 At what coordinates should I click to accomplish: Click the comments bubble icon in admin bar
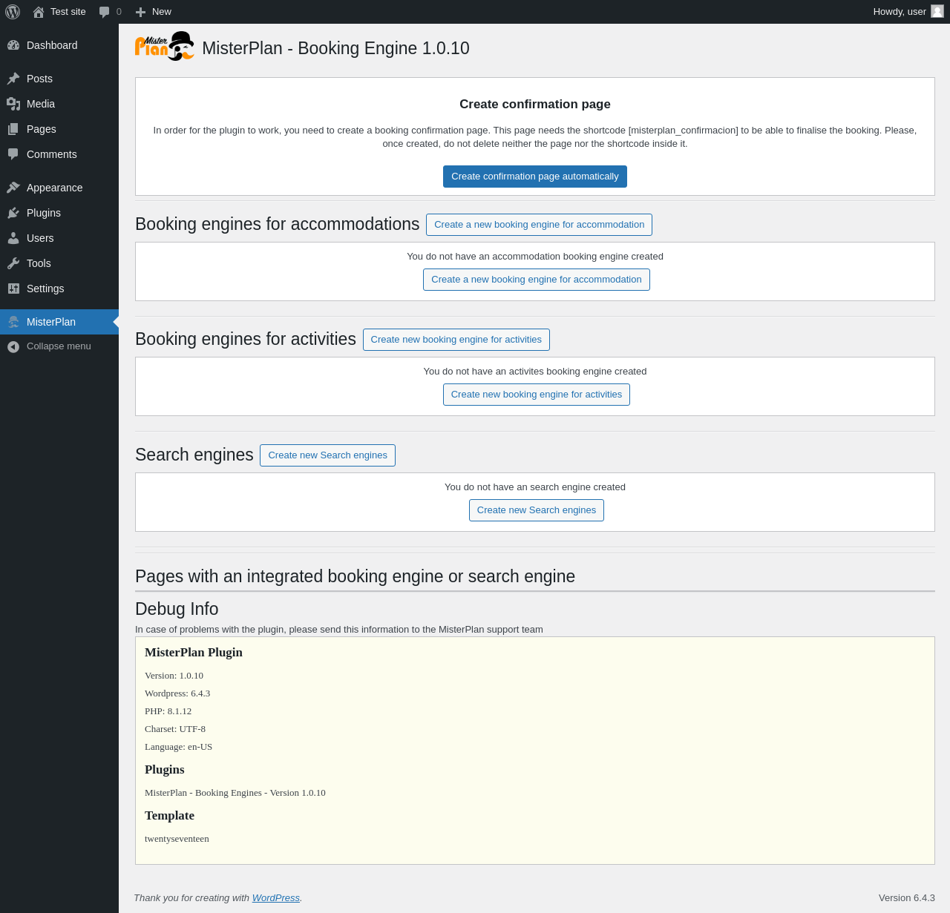coord(104,12)
